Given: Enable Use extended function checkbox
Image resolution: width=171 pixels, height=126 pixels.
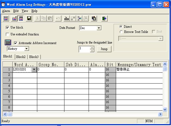Looking at the screenshot, I should [7, 34].
